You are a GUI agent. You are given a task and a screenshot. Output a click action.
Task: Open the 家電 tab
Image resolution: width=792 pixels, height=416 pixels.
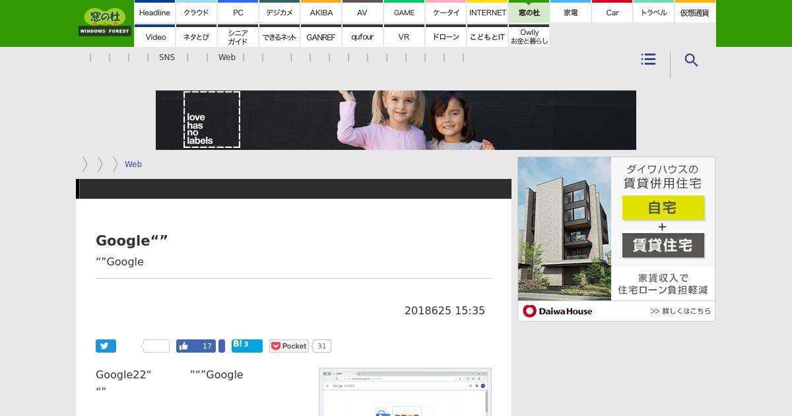[x=570, y=12]
